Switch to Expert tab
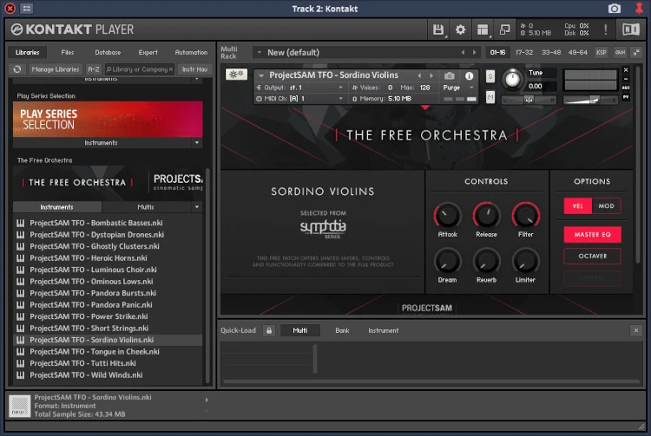 (148, 52)
